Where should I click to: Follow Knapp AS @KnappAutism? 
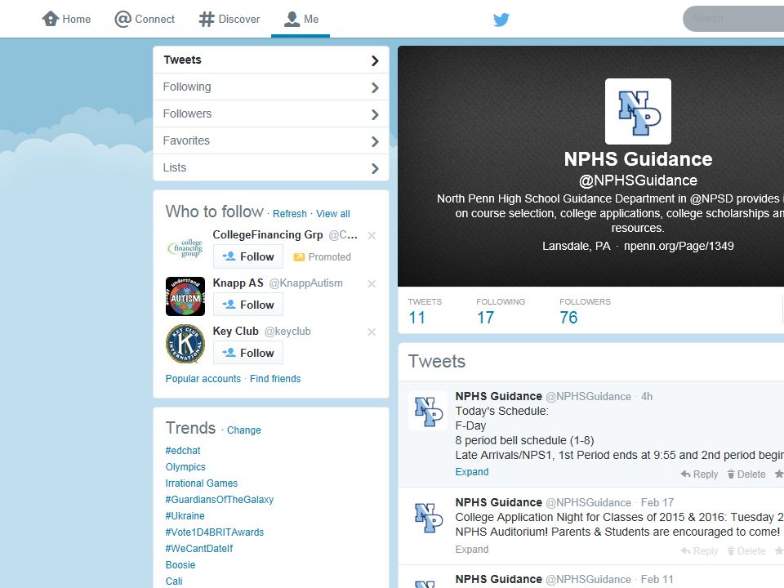tap(248, 305)
